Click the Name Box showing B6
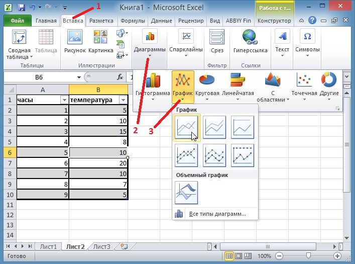 [39, 77]
